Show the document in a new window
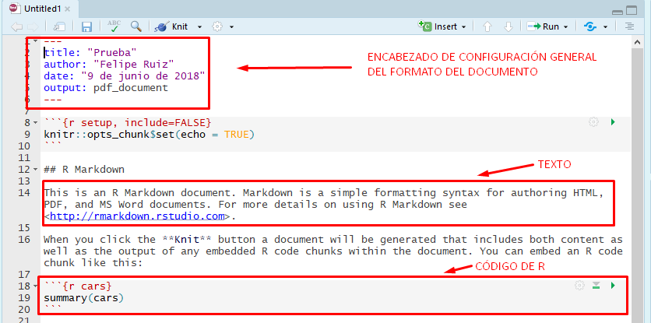 pyautogui.click(x=59, y=27)
